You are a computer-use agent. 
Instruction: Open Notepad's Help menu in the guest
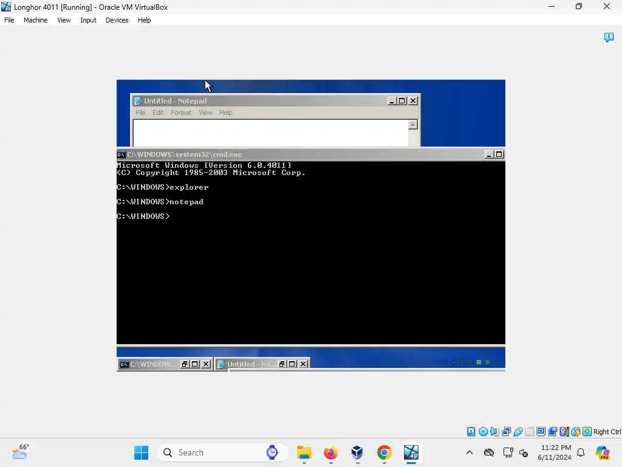226,112
